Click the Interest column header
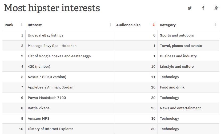Screen dimensions: 221x137 click(35, 25)
